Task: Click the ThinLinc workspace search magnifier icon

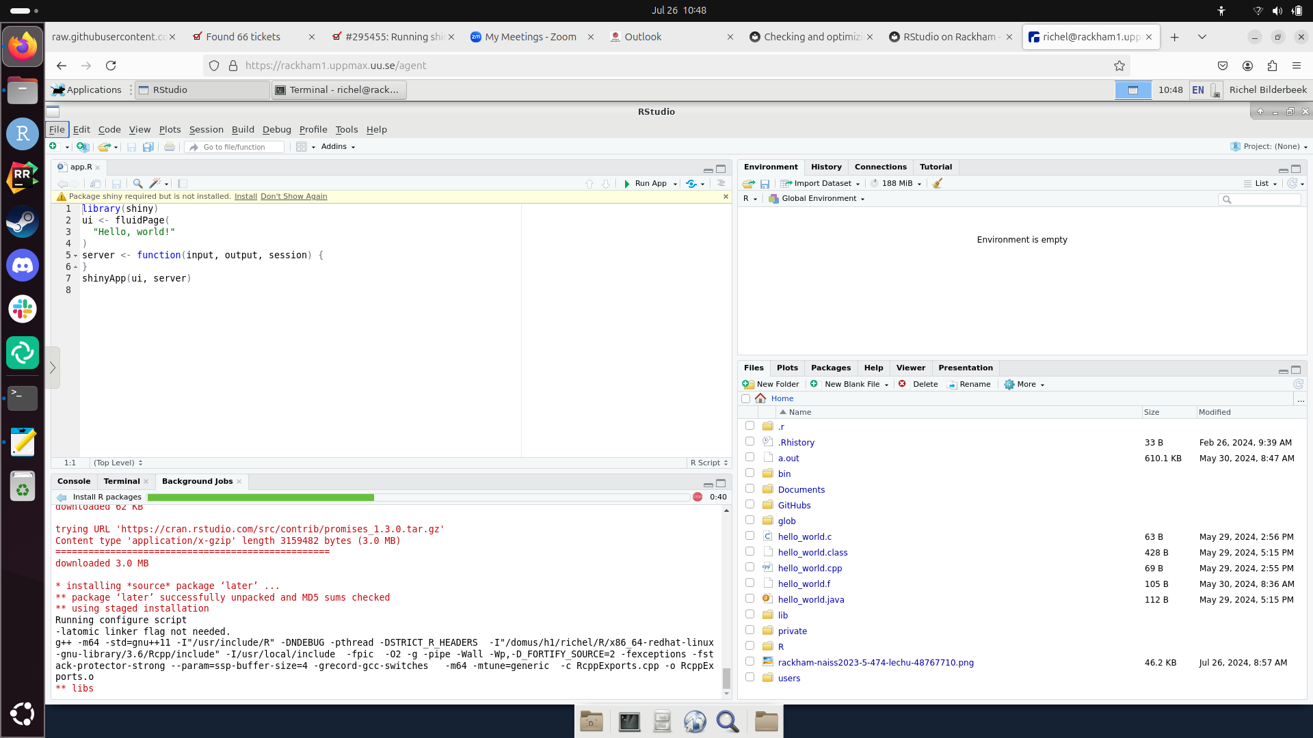Action: (x=728, y=722)
